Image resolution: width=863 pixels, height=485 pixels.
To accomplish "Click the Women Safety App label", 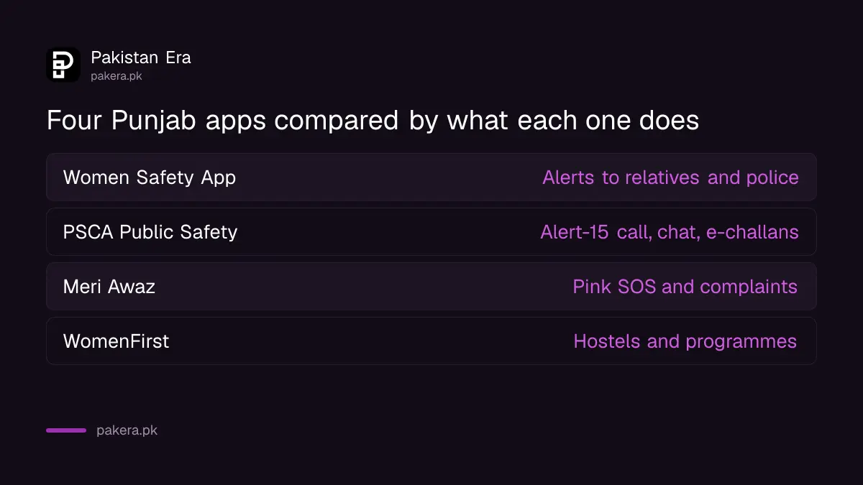I will [x=150, y=177].
